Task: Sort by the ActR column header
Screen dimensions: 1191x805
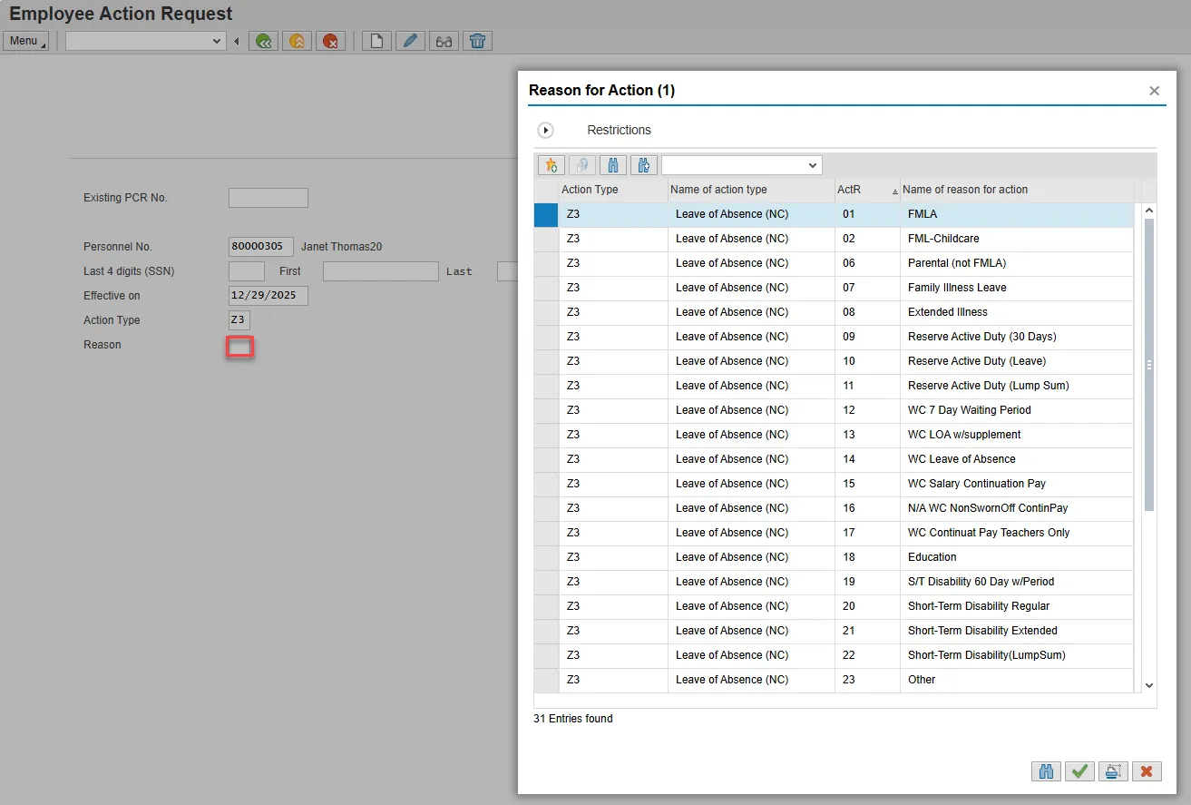Action: [x=849, y=190]
